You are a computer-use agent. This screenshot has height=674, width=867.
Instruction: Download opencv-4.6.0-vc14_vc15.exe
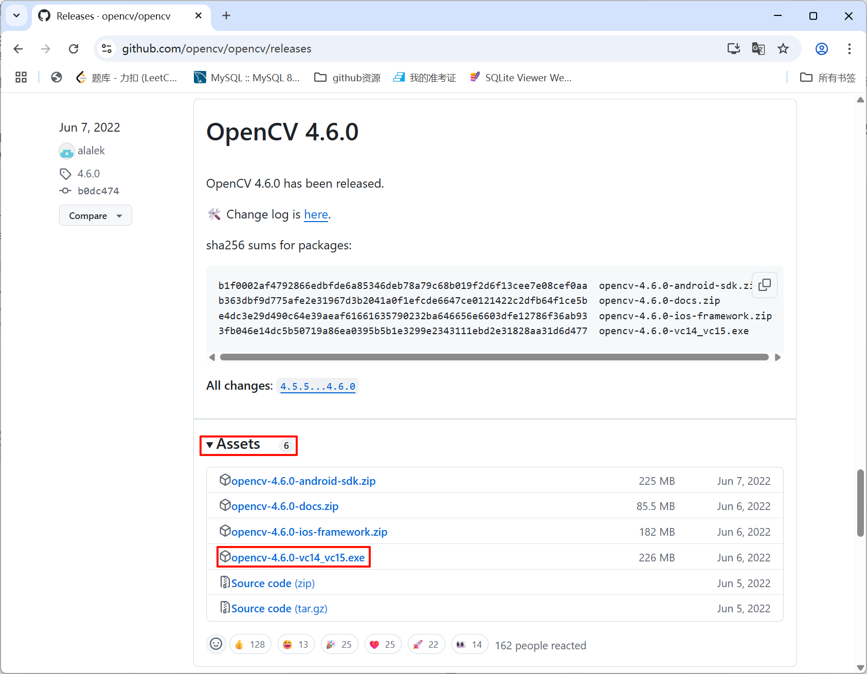click(x=298, y=557)
